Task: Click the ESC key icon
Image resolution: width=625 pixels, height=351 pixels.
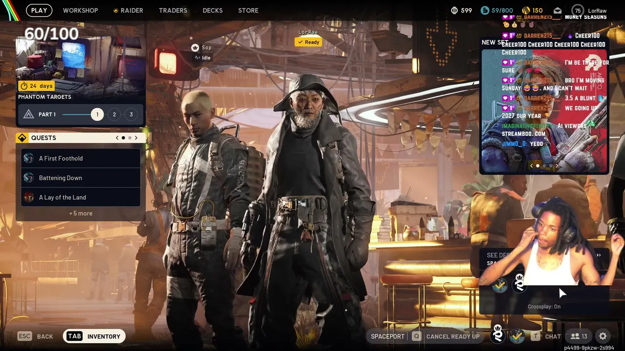Action: [x=24, y=336]
